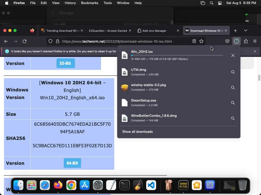Switch to Trending Download Wine tab
This screenshot has height=195, width=261.
coord(62,31)
